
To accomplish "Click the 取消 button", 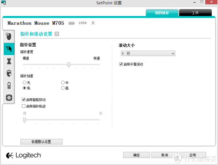I will tap(165, 155).
